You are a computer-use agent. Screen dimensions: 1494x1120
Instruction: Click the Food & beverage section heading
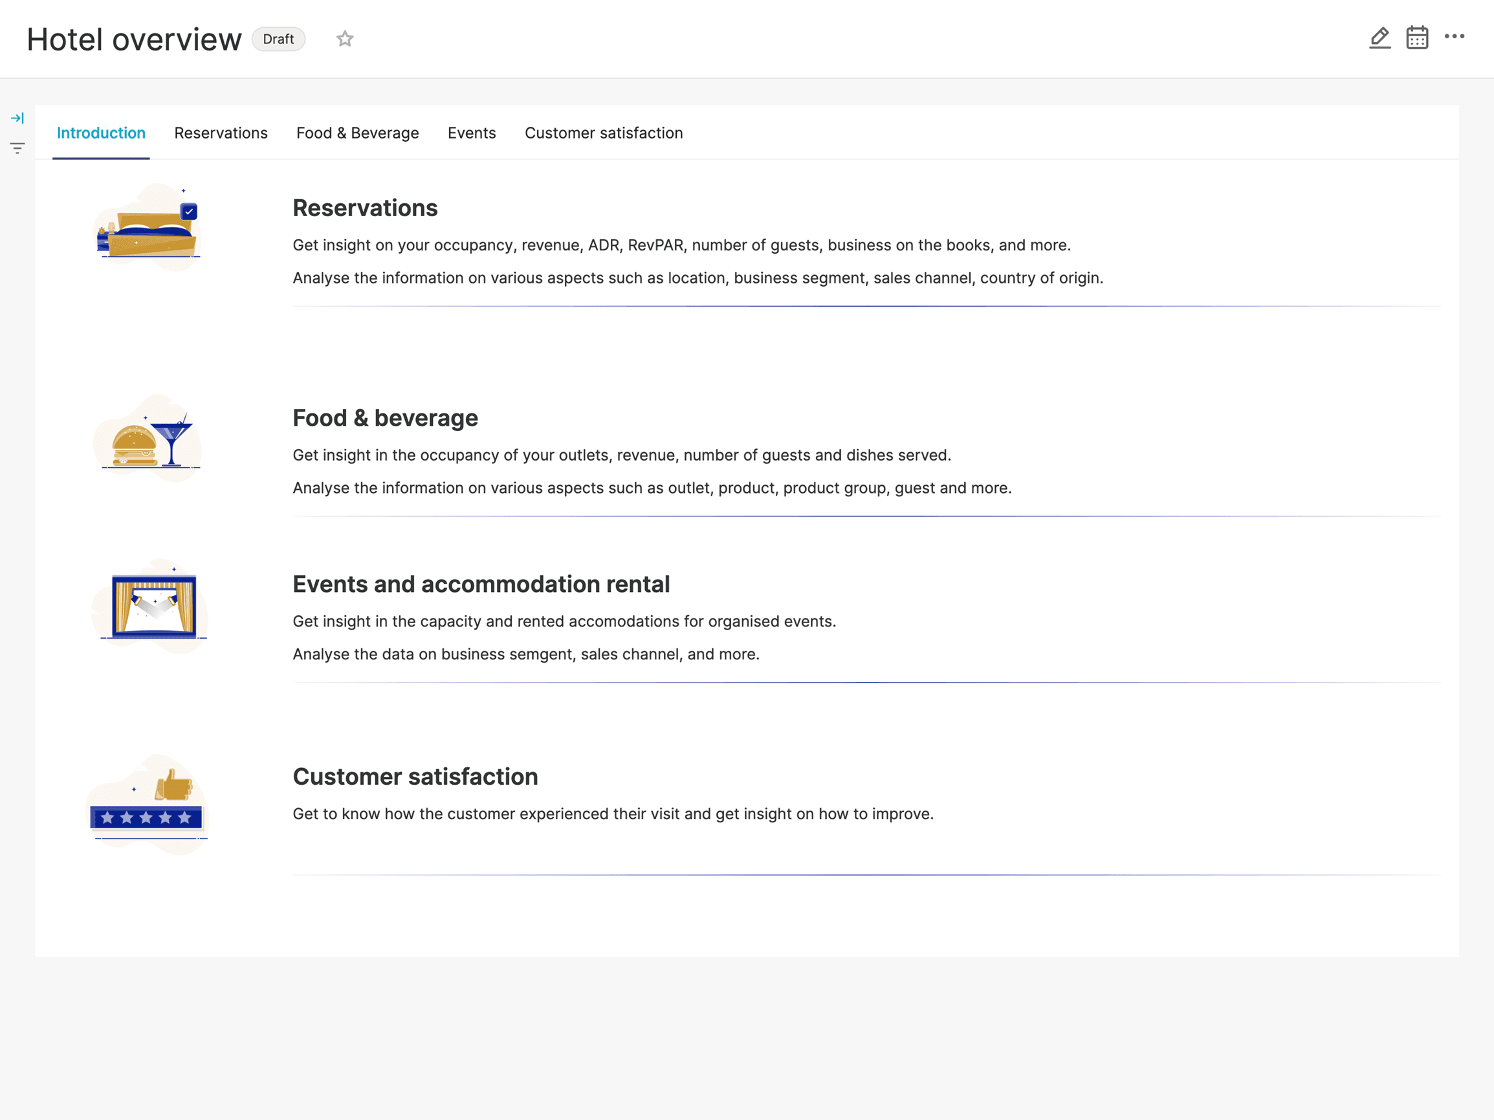385,418
